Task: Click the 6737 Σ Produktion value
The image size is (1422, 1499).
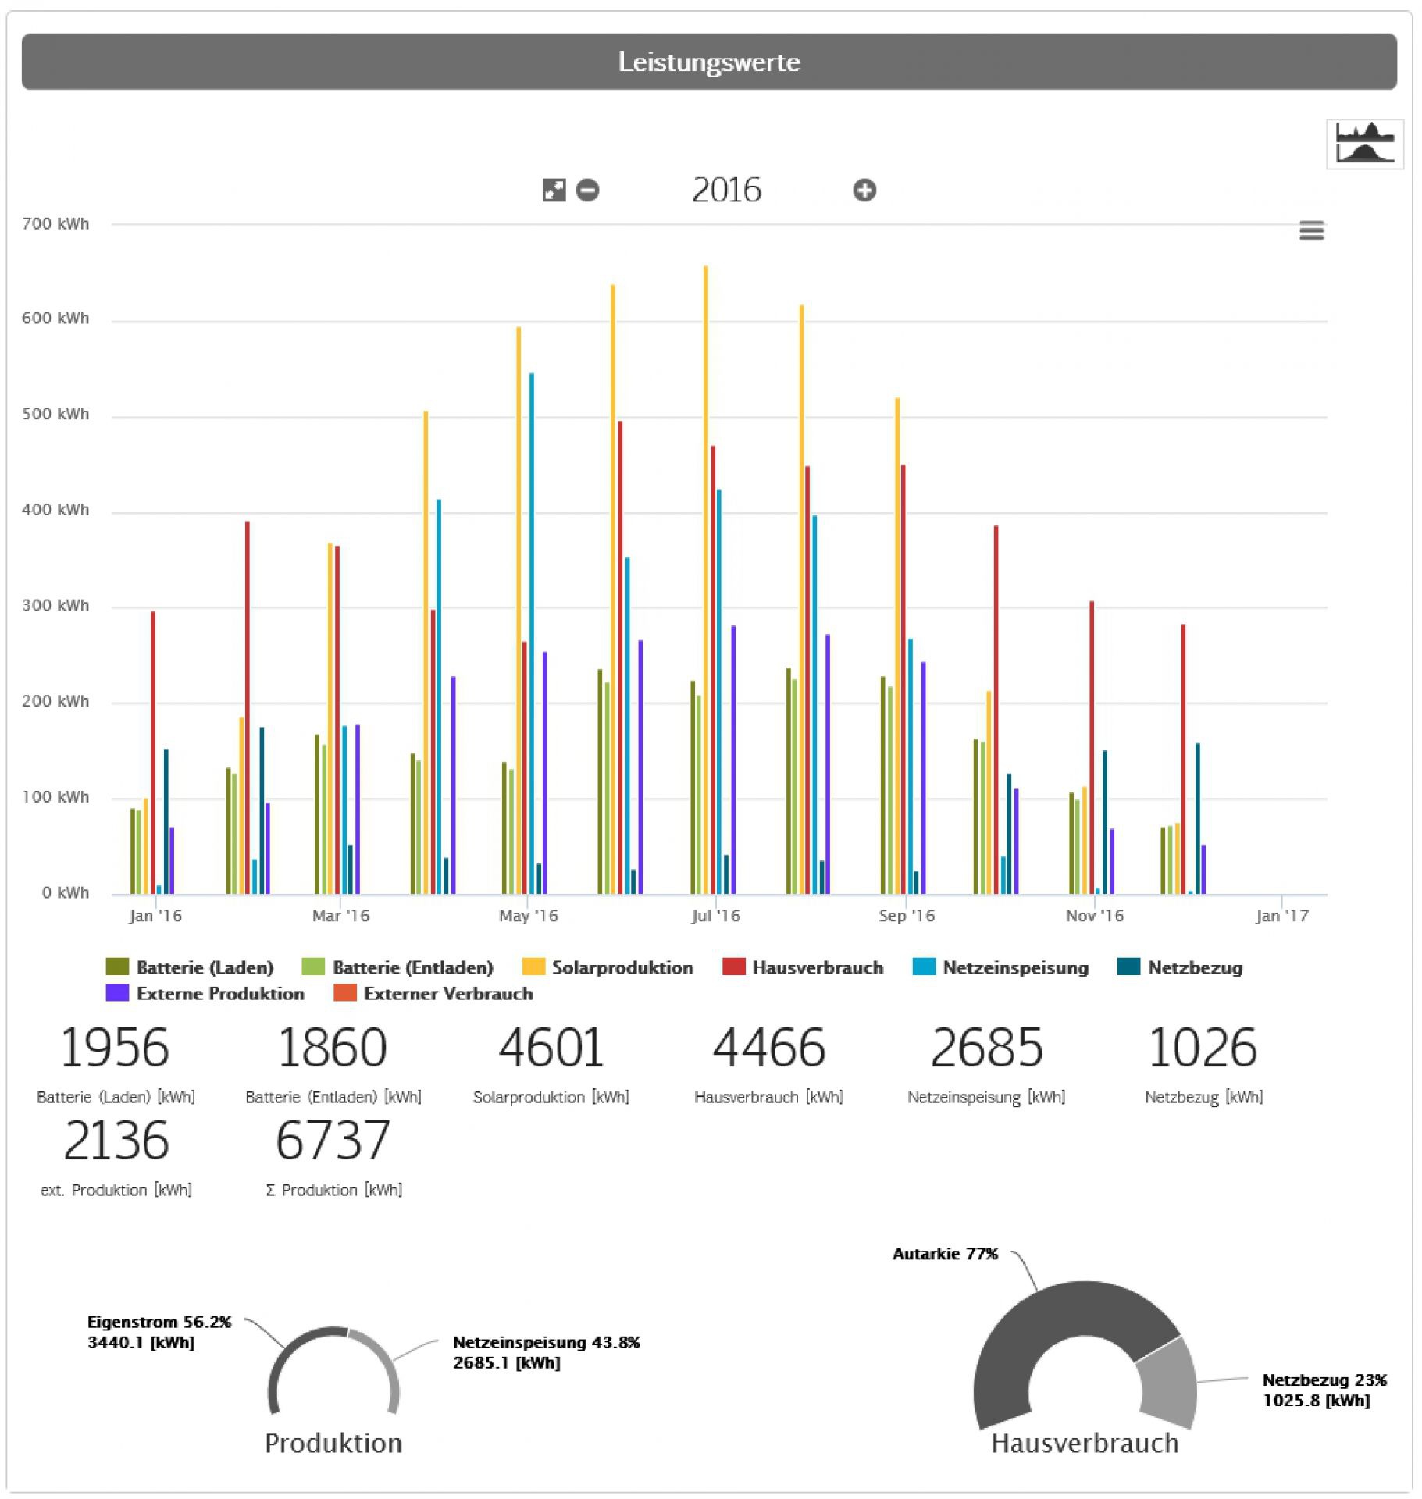Action: click(x=333, y=1141)
